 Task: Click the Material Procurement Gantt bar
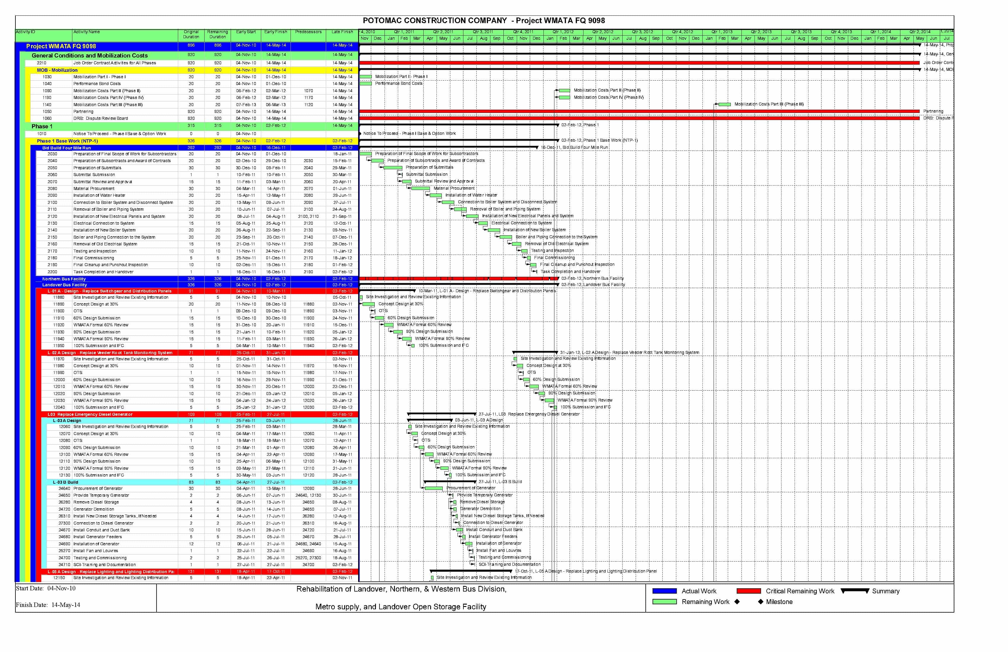(x=421, y=188)
